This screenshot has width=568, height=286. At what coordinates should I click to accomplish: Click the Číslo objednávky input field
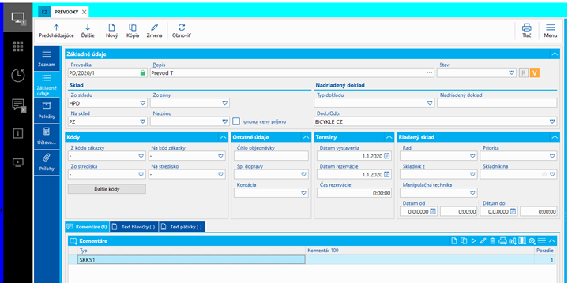click(x=271, y=156)
